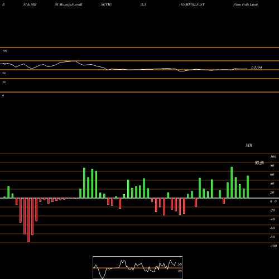Click the MR axis label -100
Viewport: 279px width, 279px height.
tap(273, 246)
